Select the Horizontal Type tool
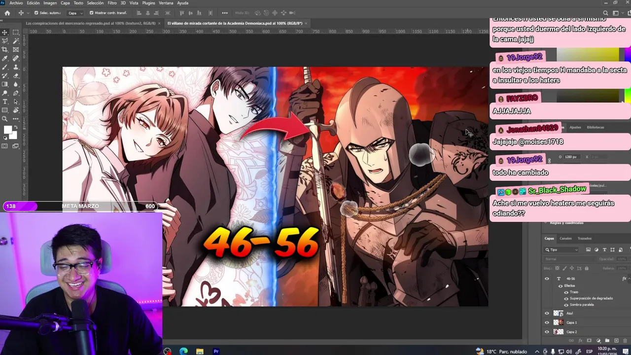 (x=4, y=102)
